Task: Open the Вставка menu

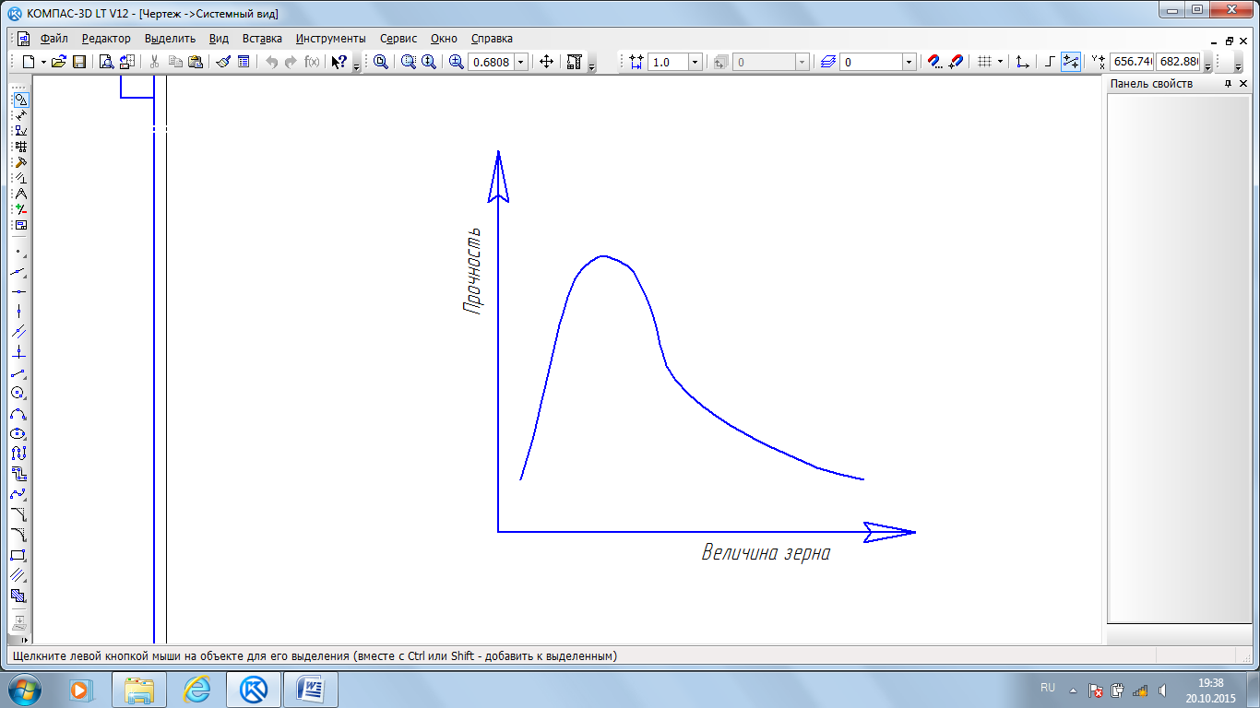Action: pos(262,39)
